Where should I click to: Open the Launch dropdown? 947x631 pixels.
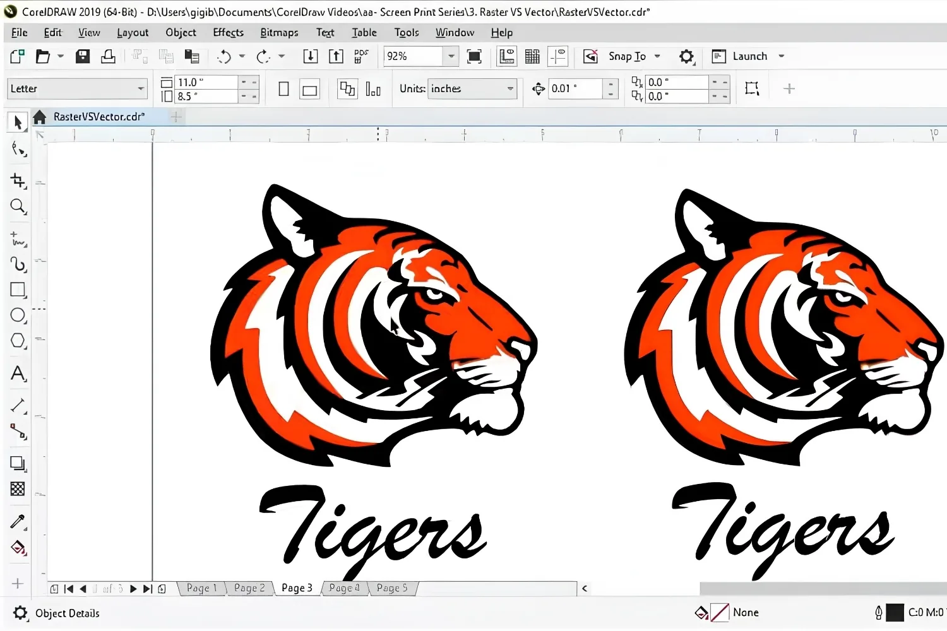click(x=782, y=56)
